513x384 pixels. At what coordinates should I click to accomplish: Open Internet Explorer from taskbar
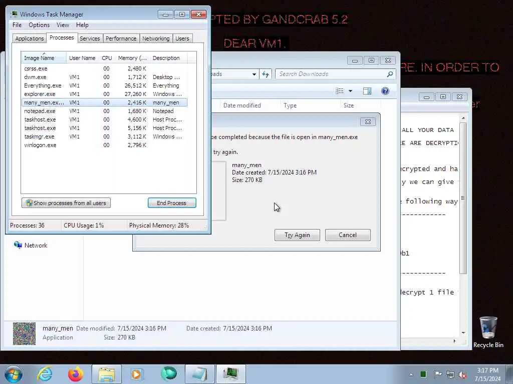[45, 374]
